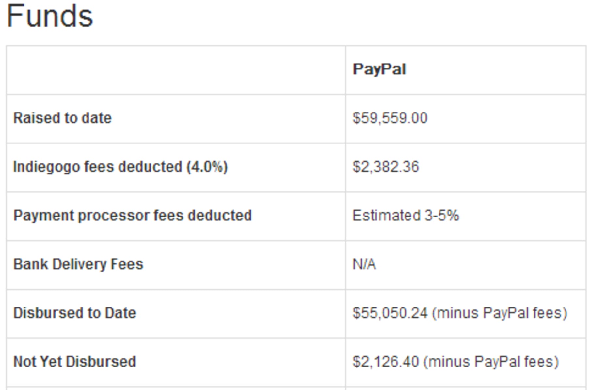Click the Disbursed to Date label

(75, 313)
